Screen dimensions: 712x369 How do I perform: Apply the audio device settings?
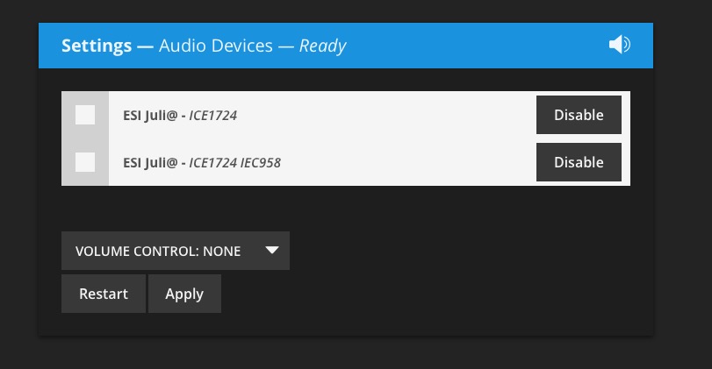(x=184, y=294)
